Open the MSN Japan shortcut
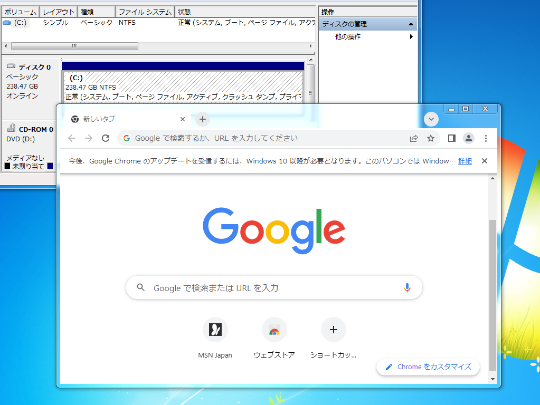Image resolution: width=540 pixels, height=405 pixels. (215, 329)
